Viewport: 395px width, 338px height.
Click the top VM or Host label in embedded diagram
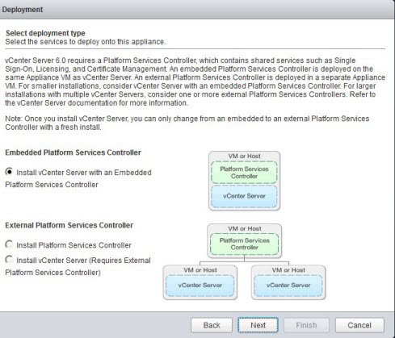tap(244, 156)
